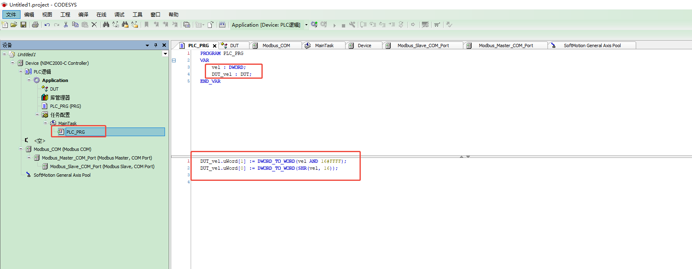Collapse the Modbus_Master_COM_Port tree node

tap(29, 157)
